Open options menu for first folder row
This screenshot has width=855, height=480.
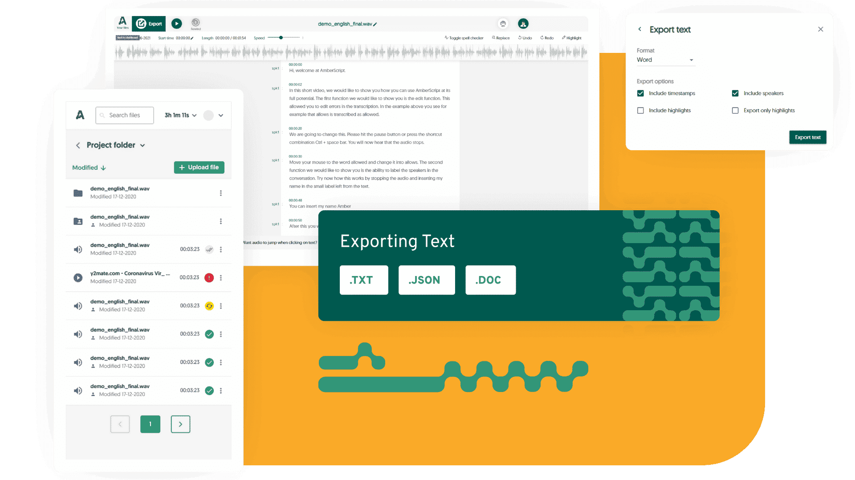coord(220,193)
